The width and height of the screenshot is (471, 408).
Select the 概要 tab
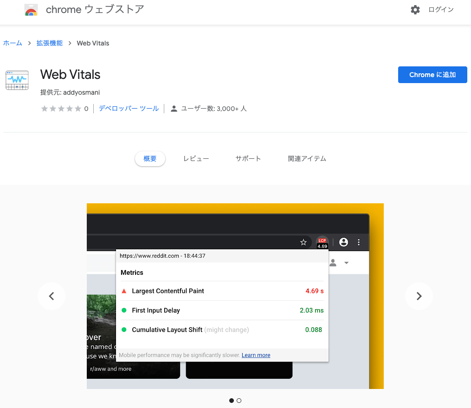(150, 159)
